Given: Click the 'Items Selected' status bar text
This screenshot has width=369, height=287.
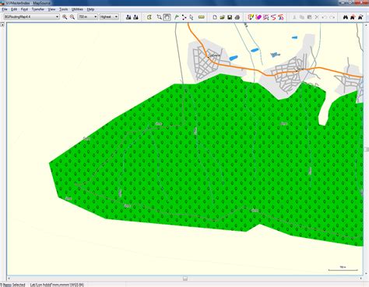Looking at the screenshot, I should [x=13, y=285].
